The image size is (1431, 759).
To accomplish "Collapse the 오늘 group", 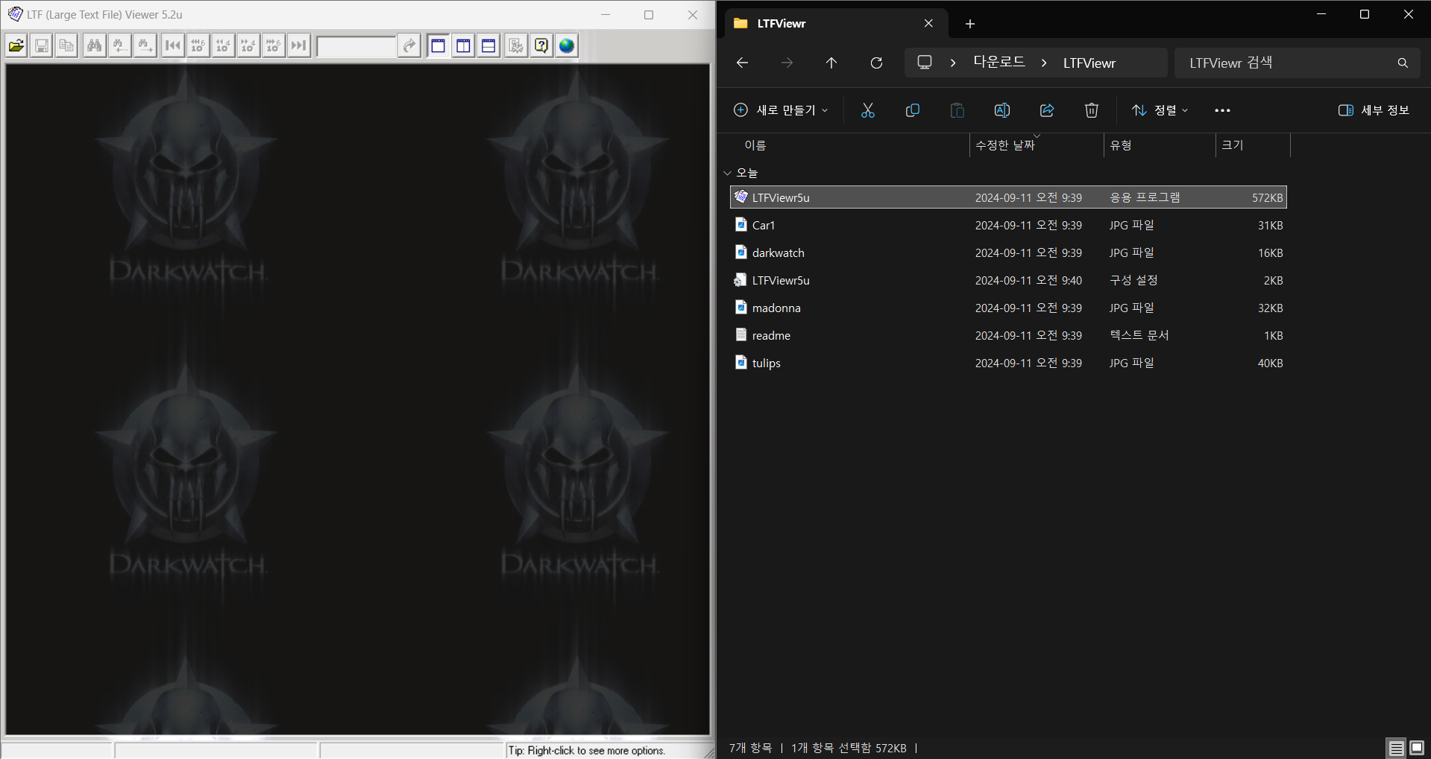I will pyautogui.click(x=728, y=173).
